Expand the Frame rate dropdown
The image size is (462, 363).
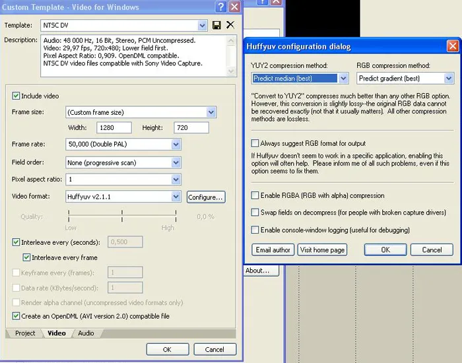click(x=176, y=144)
